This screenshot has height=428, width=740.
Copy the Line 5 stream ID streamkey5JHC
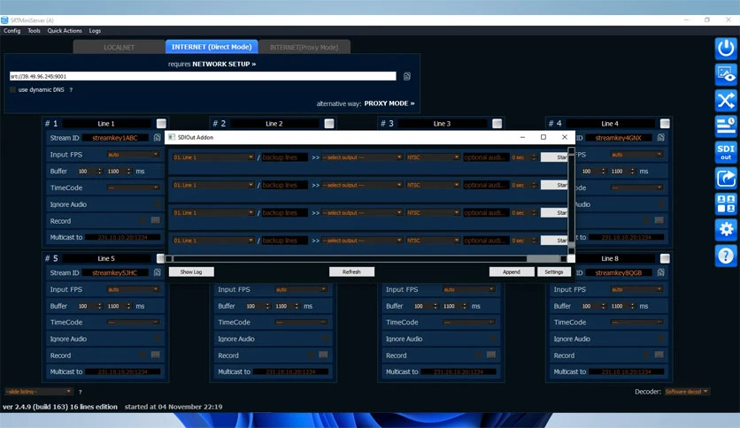click(158, 272)
